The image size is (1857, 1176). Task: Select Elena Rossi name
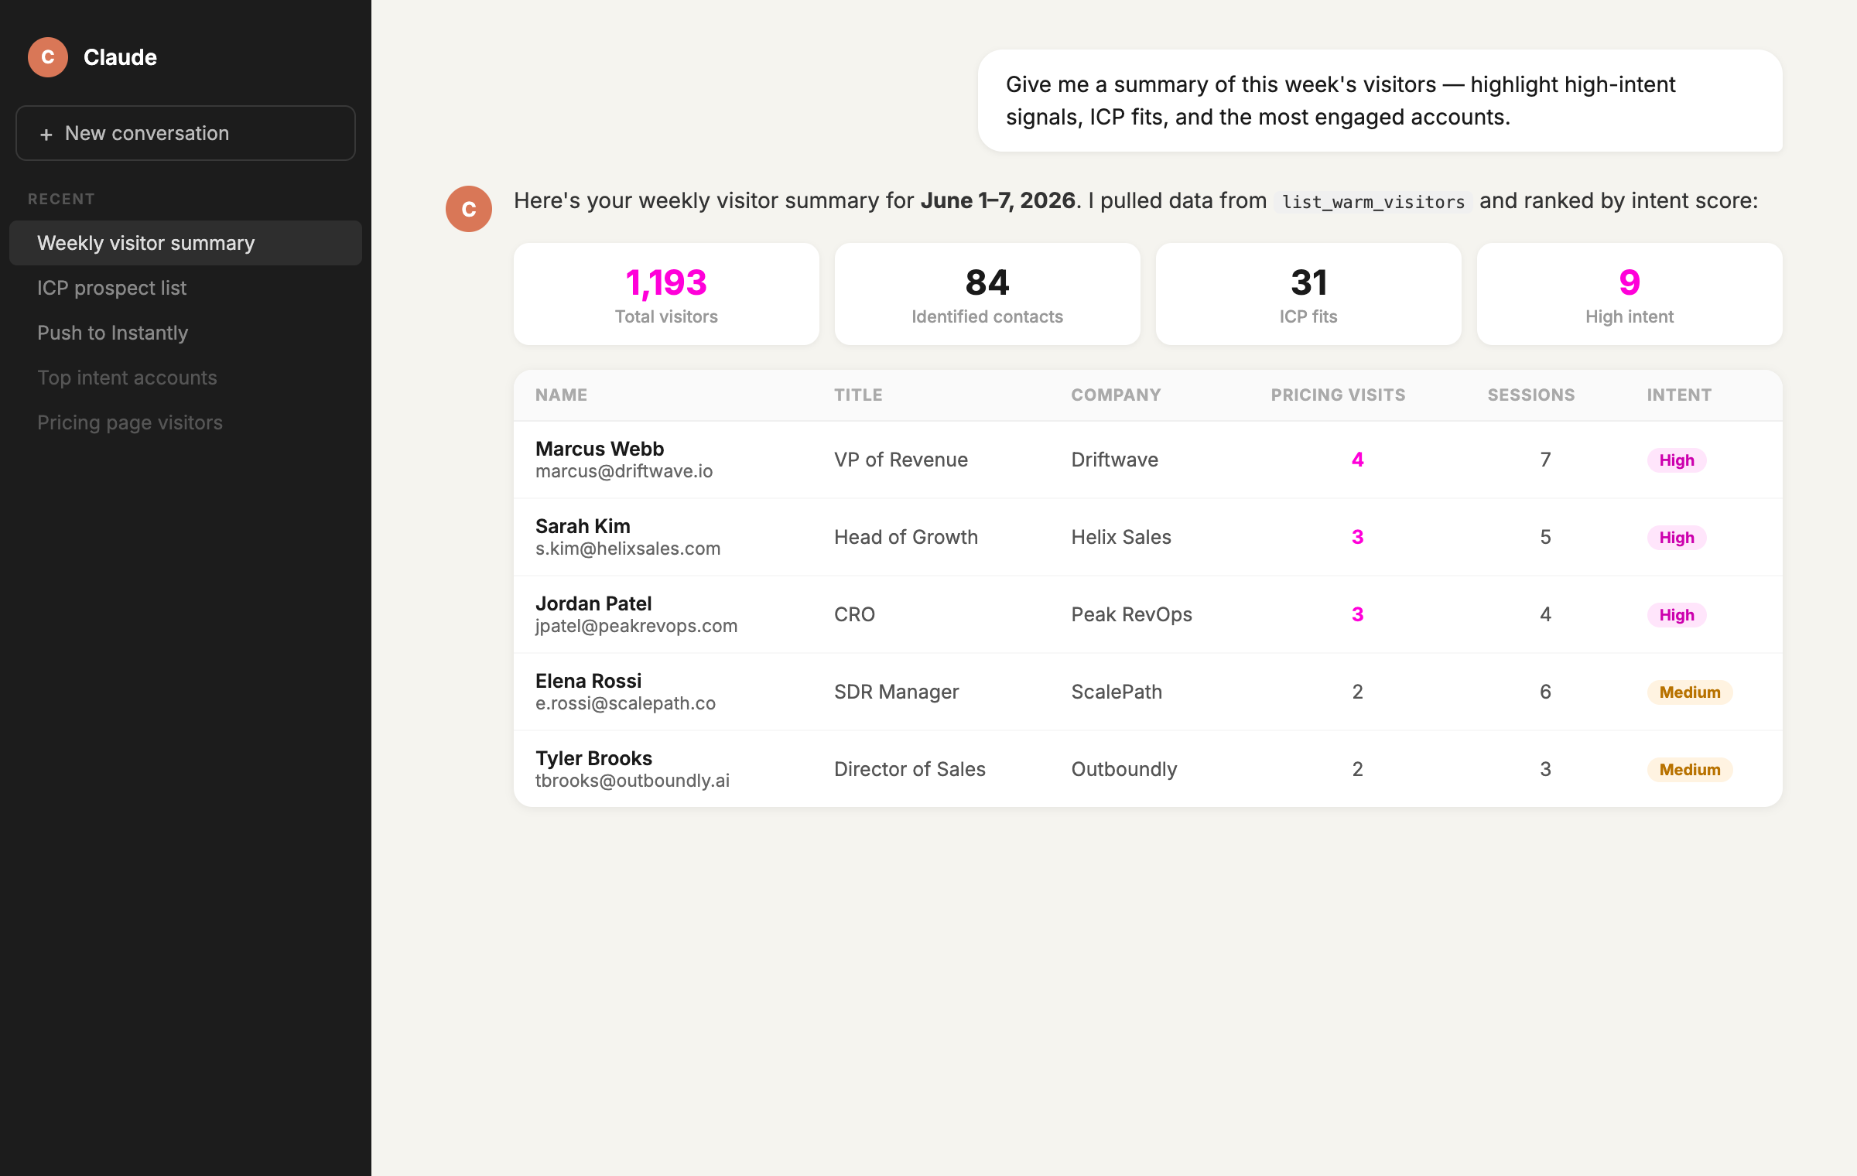(x=588, y=681)
